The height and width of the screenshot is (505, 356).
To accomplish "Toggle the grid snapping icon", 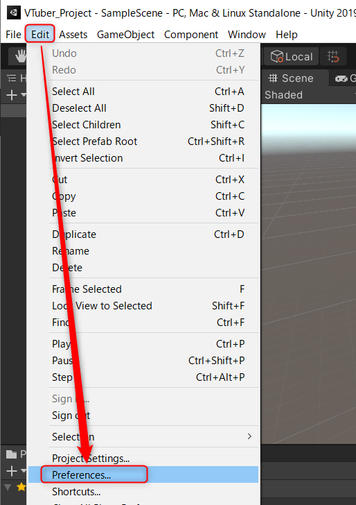I will pos(333,57).
